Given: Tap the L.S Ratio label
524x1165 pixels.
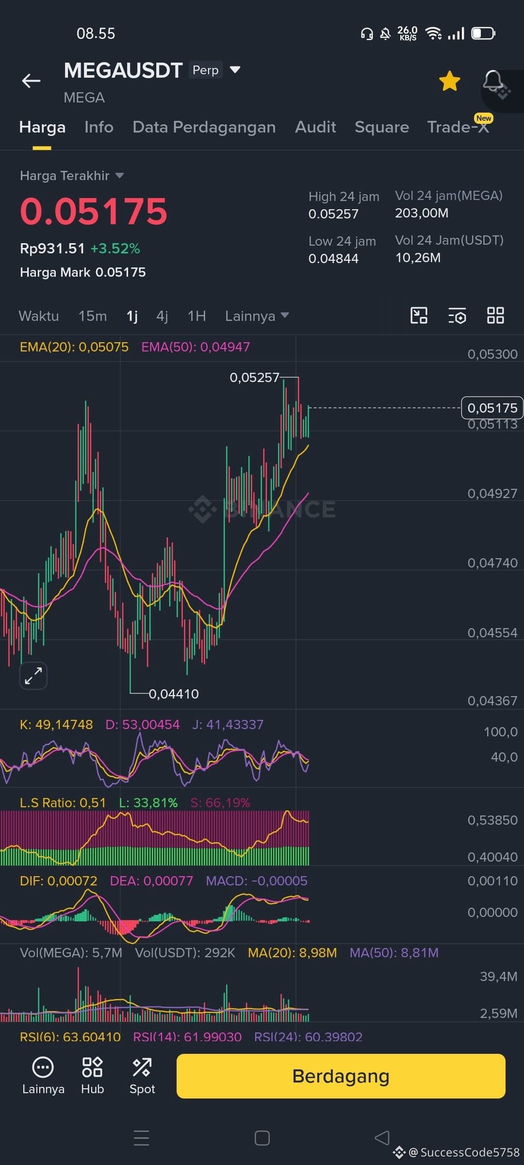Looking at the screenshot, I should tap(63, 803).
